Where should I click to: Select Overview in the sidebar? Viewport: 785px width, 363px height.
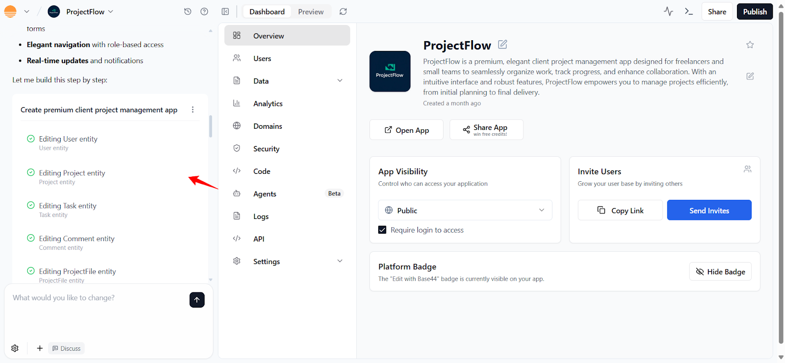click(x=288, y=36)
